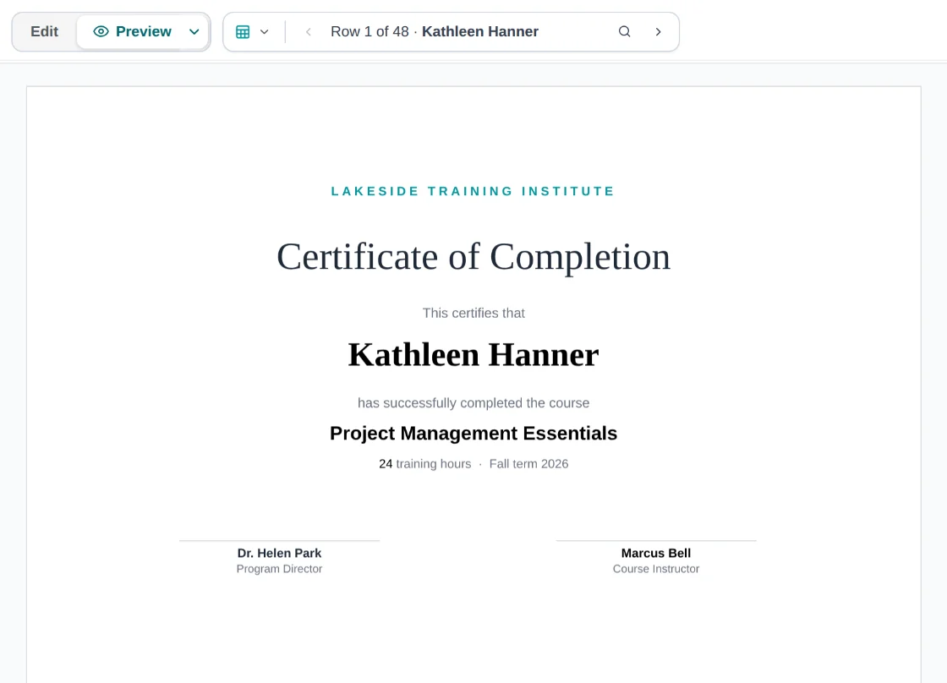This screenshot has width=947, height=683.
Task: Click the Row 1 of 48 label
Action: 369,31
